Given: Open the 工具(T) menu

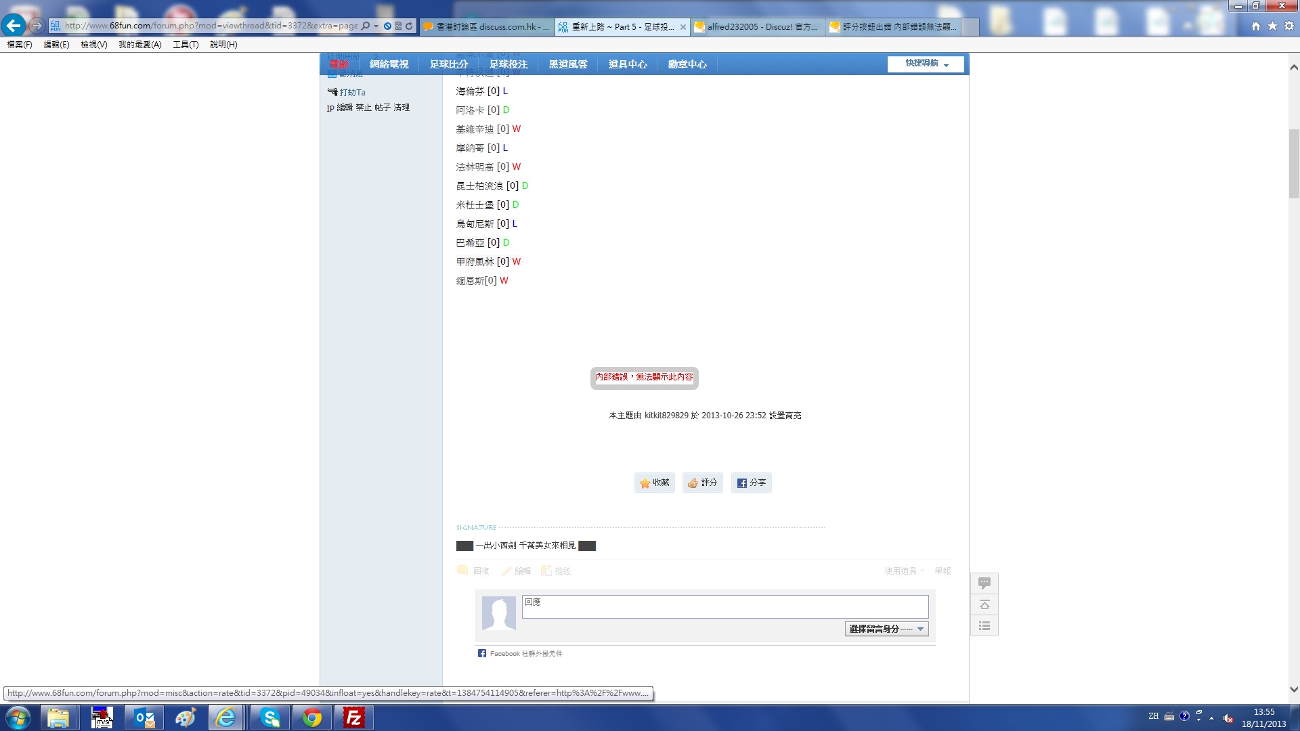Looking at the screenshot, I should (186, 45).
